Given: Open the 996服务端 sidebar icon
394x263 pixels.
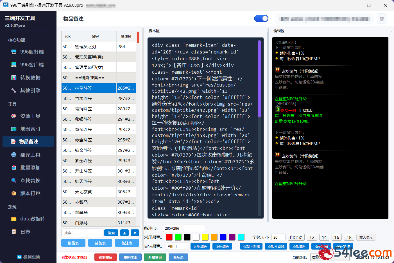Looking at the screenshot, I should tap(14, 52).
